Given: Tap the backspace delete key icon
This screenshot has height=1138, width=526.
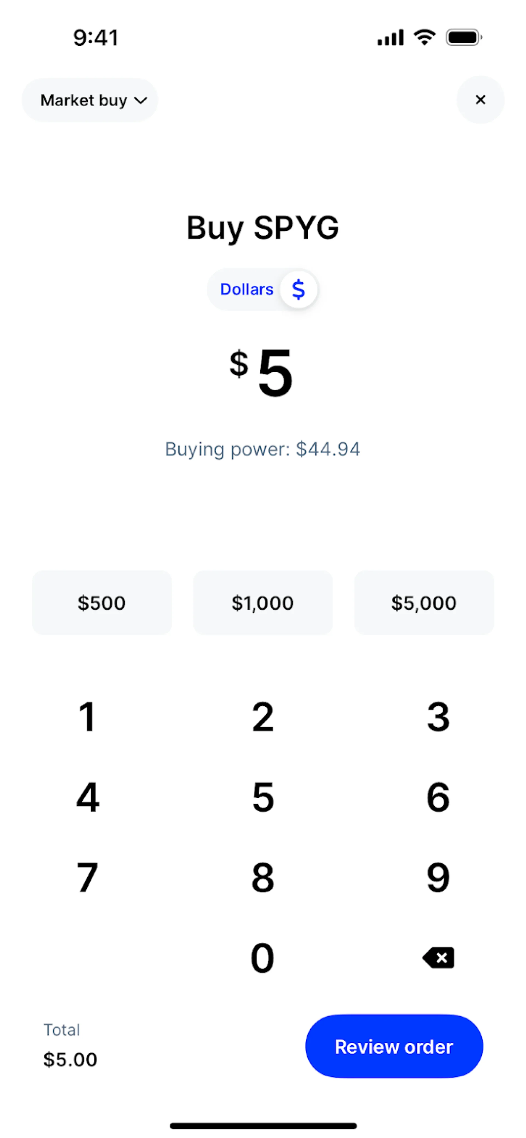Looking at the screenshot, I should point(438,957).
